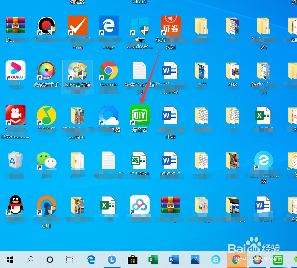This screenshot has height=268, width=297.
Task: Open the light blue e browser on taskbar
Action: [x=216, y=260]
